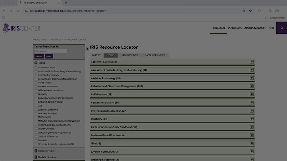Image resolution: width=287 pixels, height=161 pixels.
Task: Expand the Disability (83) accordion arrow
Action: pyautogui.click(x=252, y=119)
